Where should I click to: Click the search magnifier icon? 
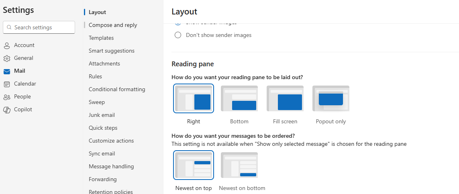coord(9,27)
